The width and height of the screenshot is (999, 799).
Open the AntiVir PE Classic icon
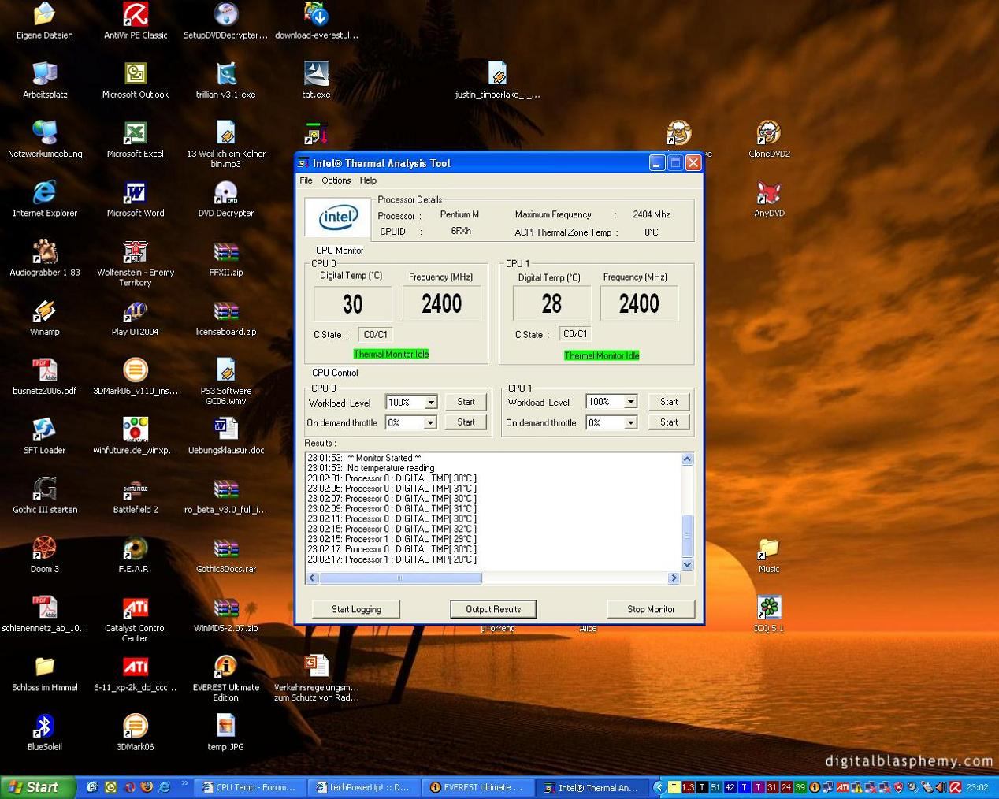tap(136, 15)
